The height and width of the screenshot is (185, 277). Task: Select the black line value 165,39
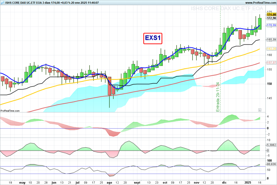271,40
